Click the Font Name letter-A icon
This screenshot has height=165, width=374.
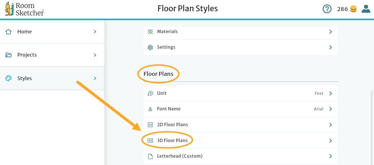150,109
